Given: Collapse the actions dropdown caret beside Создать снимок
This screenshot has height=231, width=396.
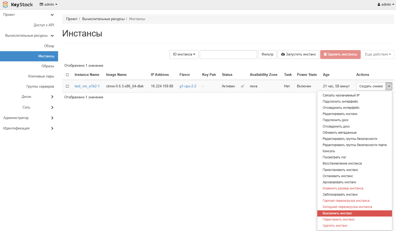Looking at the screenshot, I should (x=389, y=86).
